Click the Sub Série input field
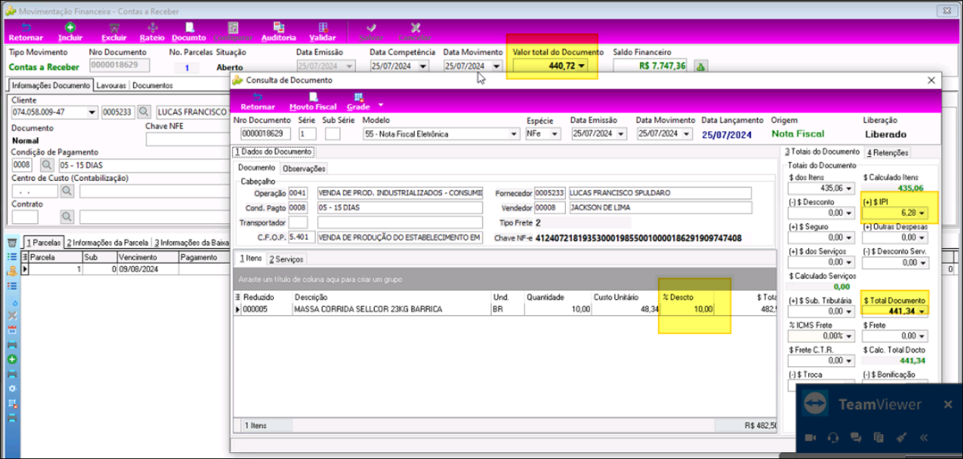 (x=332, y=134)
